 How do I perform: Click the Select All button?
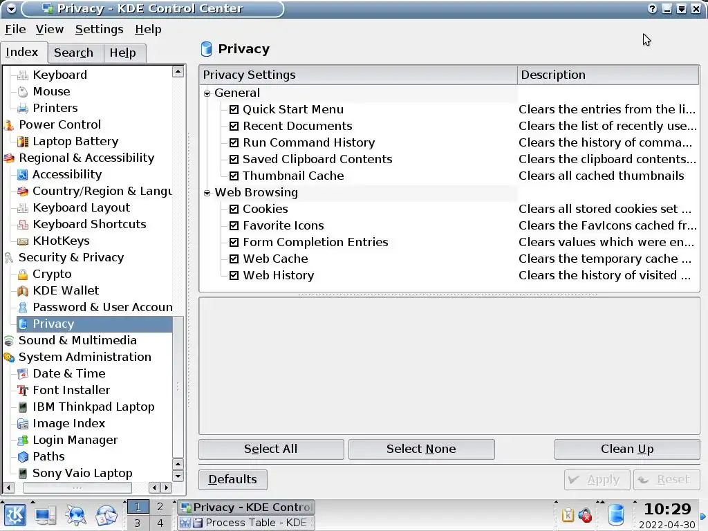point(271,449)
